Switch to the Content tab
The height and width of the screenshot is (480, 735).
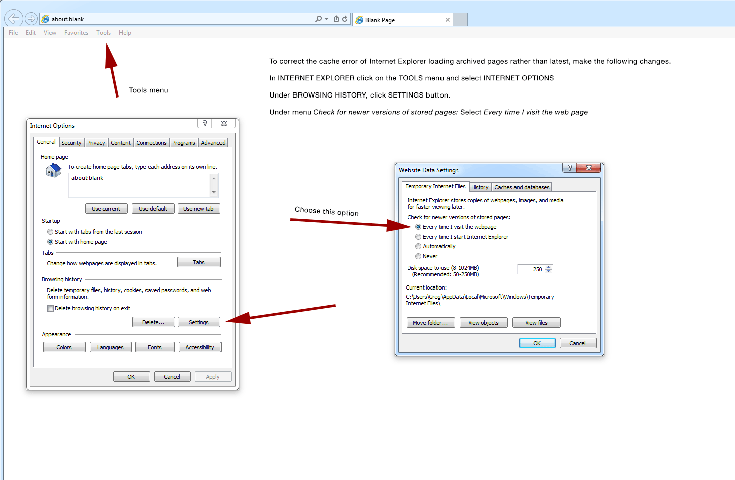click(121, 143)
